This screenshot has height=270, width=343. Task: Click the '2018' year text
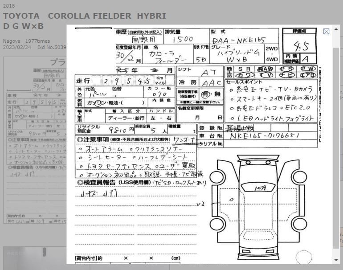coord(9,6)
